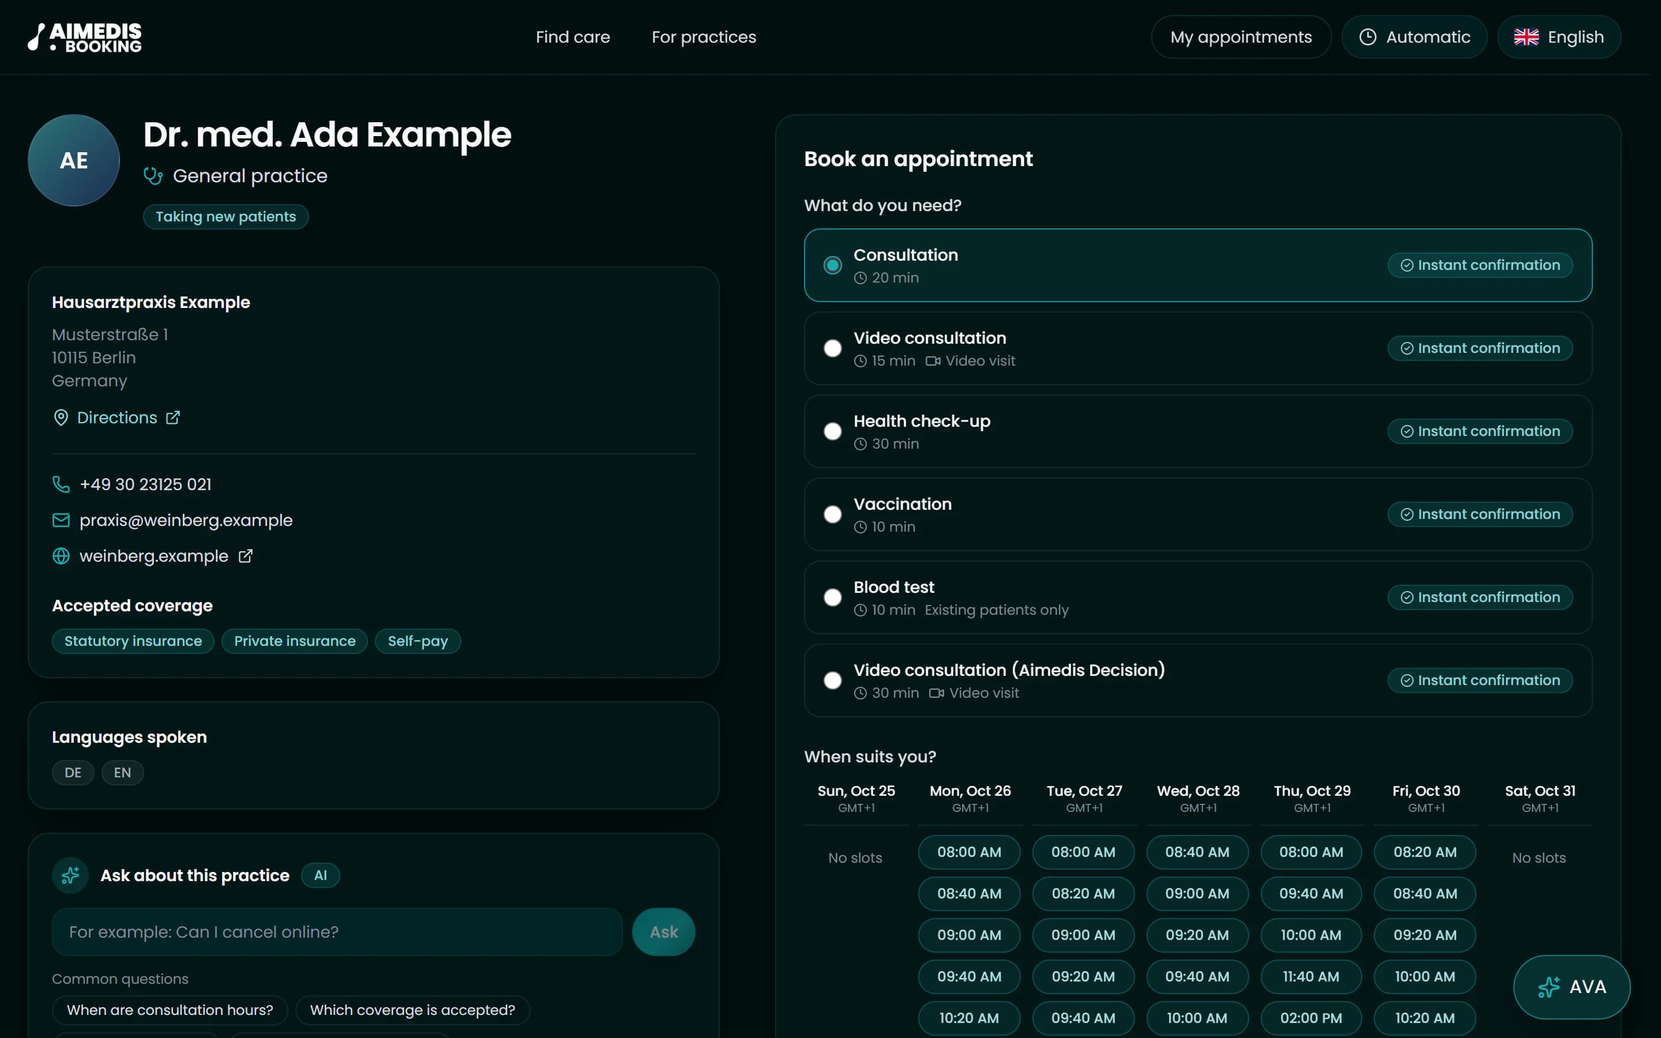This screenshot has height=1038, width=1661.
Task: Select the Video consultation 15 min radio
Action: tap(833, 348)
